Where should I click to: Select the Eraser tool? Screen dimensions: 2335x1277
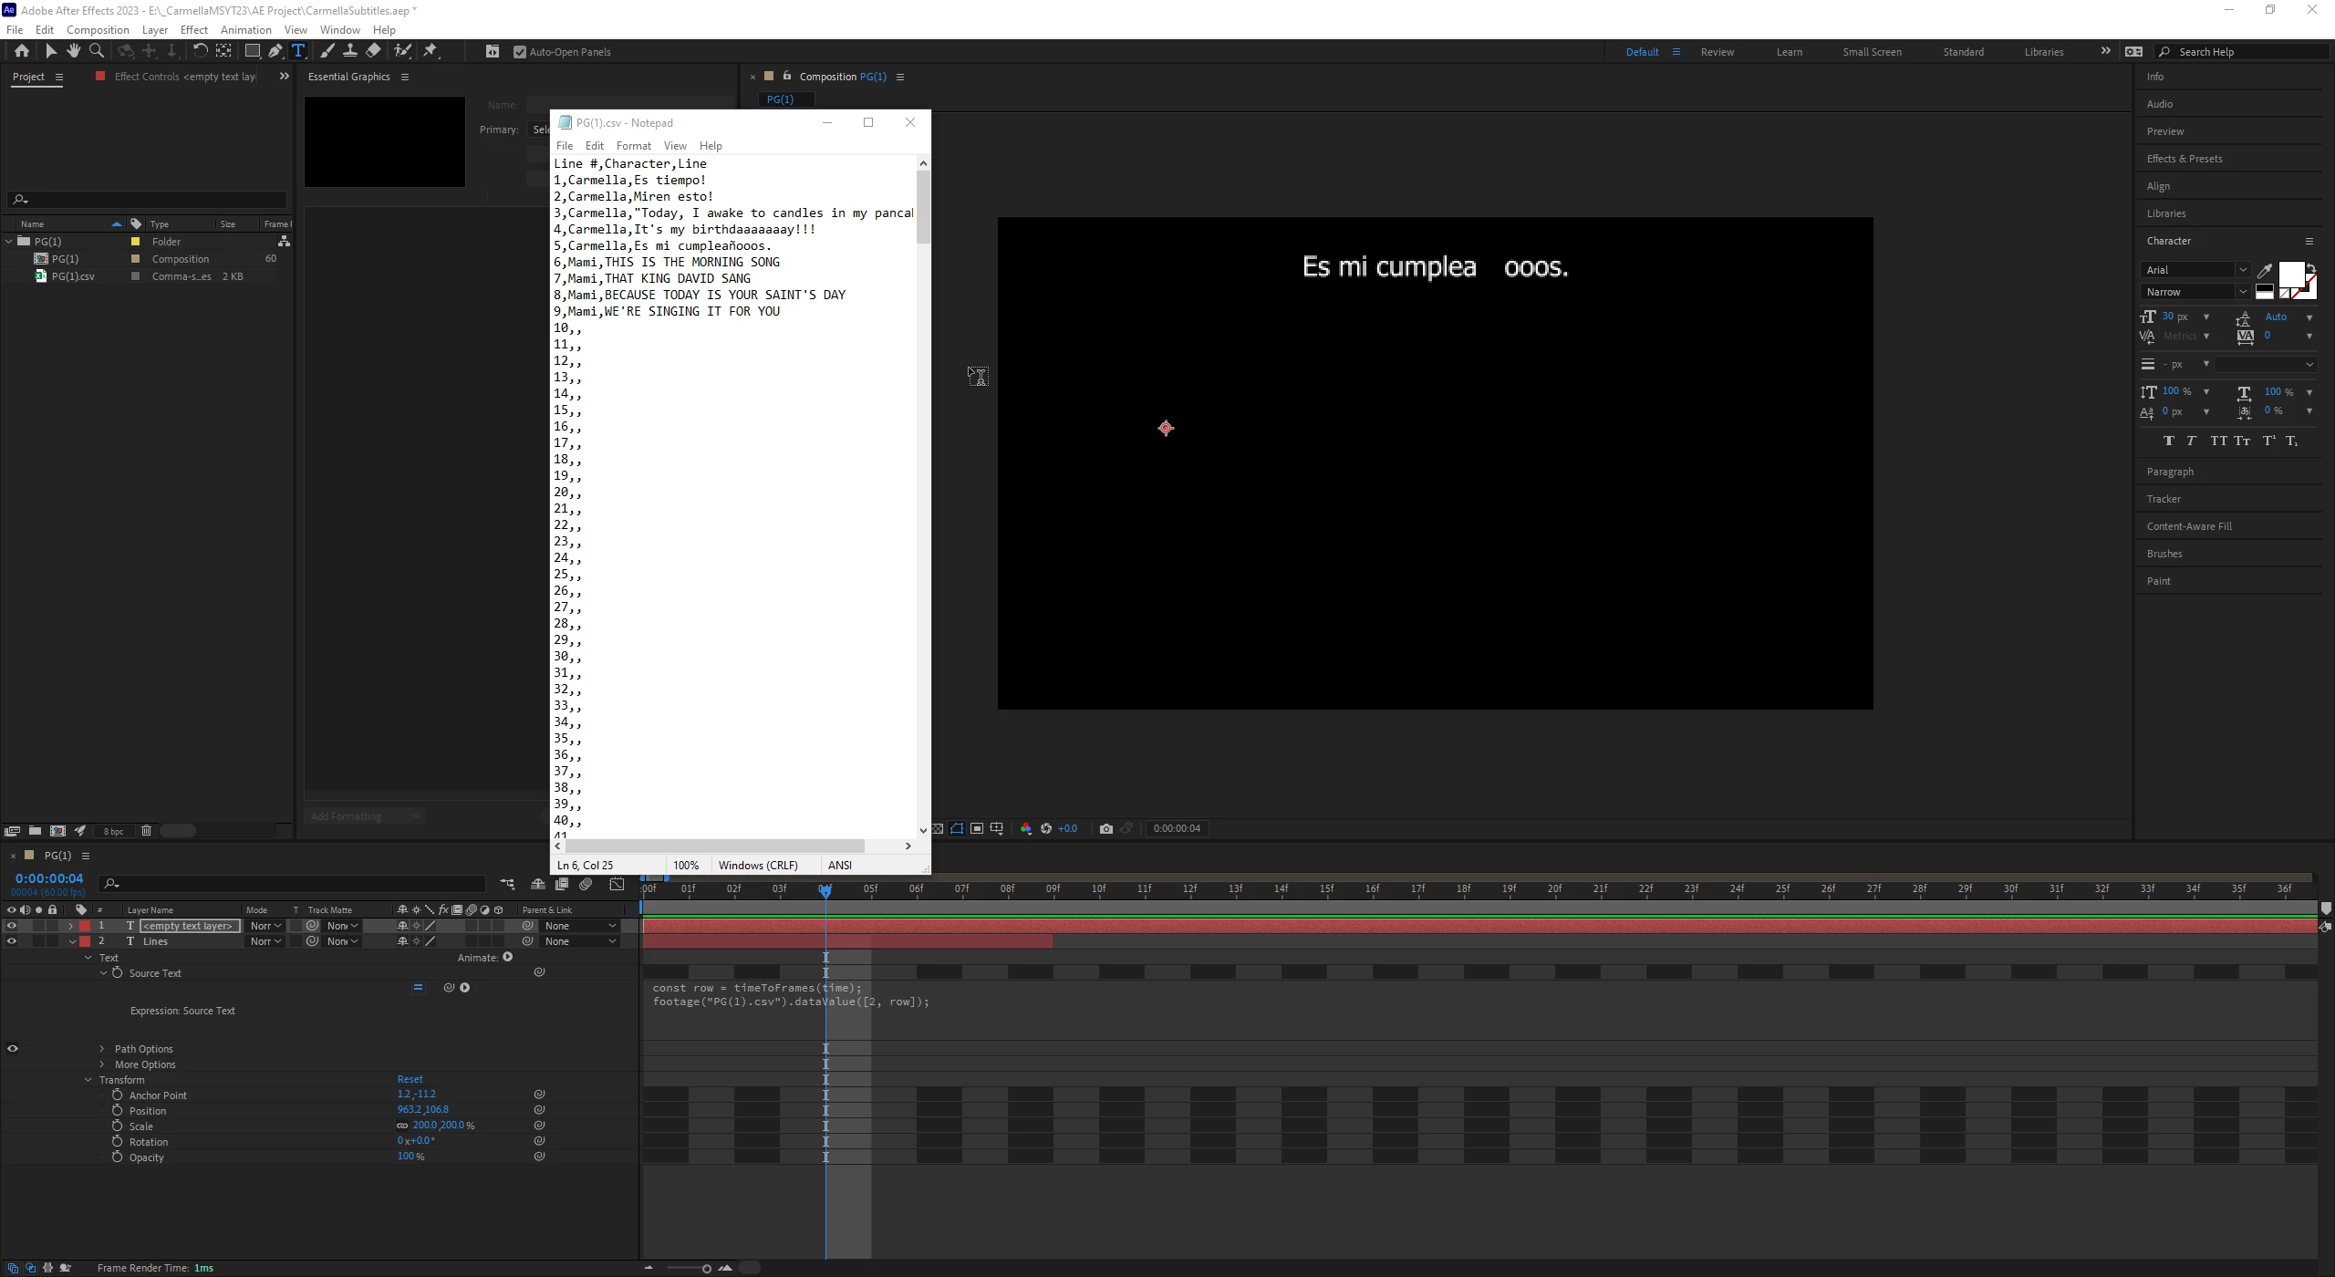pyautogui.click(x=373, y=51)
